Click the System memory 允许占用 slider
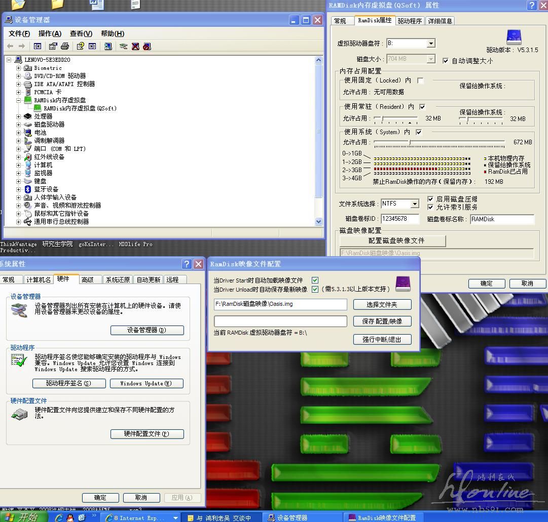The height and width of the screenshot is (522, 548). click(x=410, y=142)
